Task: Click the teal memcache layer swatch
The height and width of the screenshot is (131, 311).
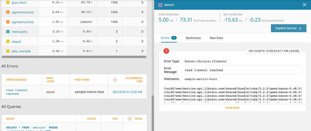Action: pos(8,32)
